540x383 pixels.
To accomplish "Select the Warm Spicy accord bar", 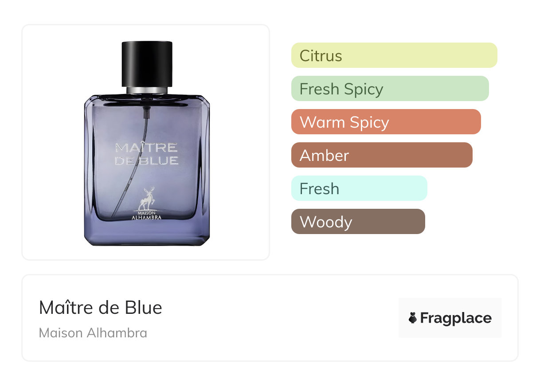I will (x=386, y=122).
